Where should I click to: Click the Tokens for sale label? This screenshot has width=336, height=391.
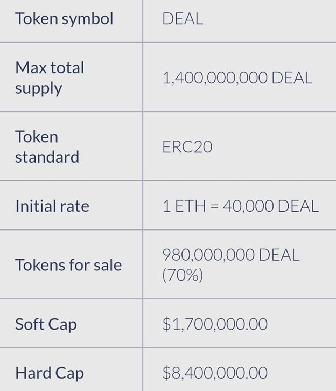coord(68,265)
